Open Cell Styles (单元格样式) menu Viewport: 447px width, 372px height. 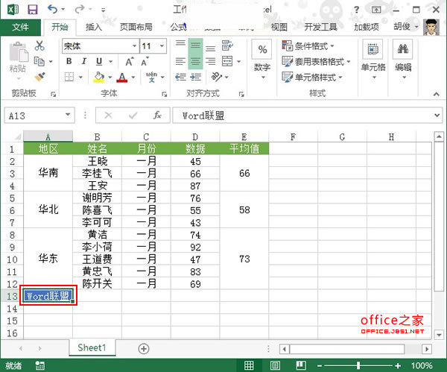point(311,77)
